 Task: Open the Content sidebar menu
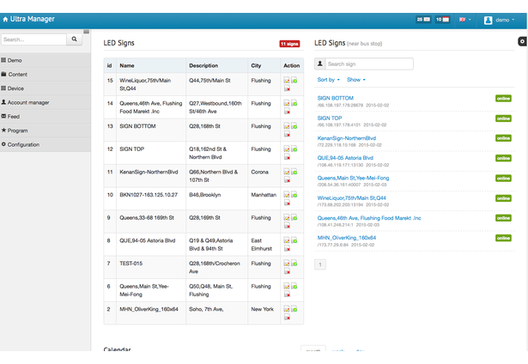tap(46, 75)
